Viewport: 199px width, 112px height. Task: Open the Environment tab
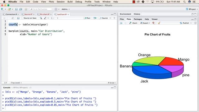tap(125, 14)
